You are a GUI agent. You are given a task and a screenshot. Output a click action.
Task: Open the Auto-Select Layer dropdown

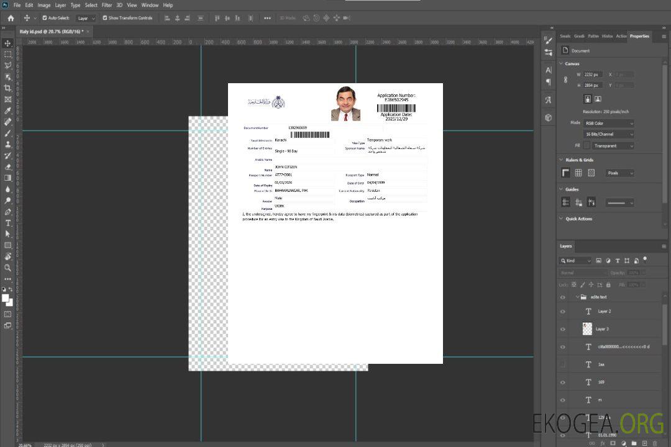tap(86, 18)
